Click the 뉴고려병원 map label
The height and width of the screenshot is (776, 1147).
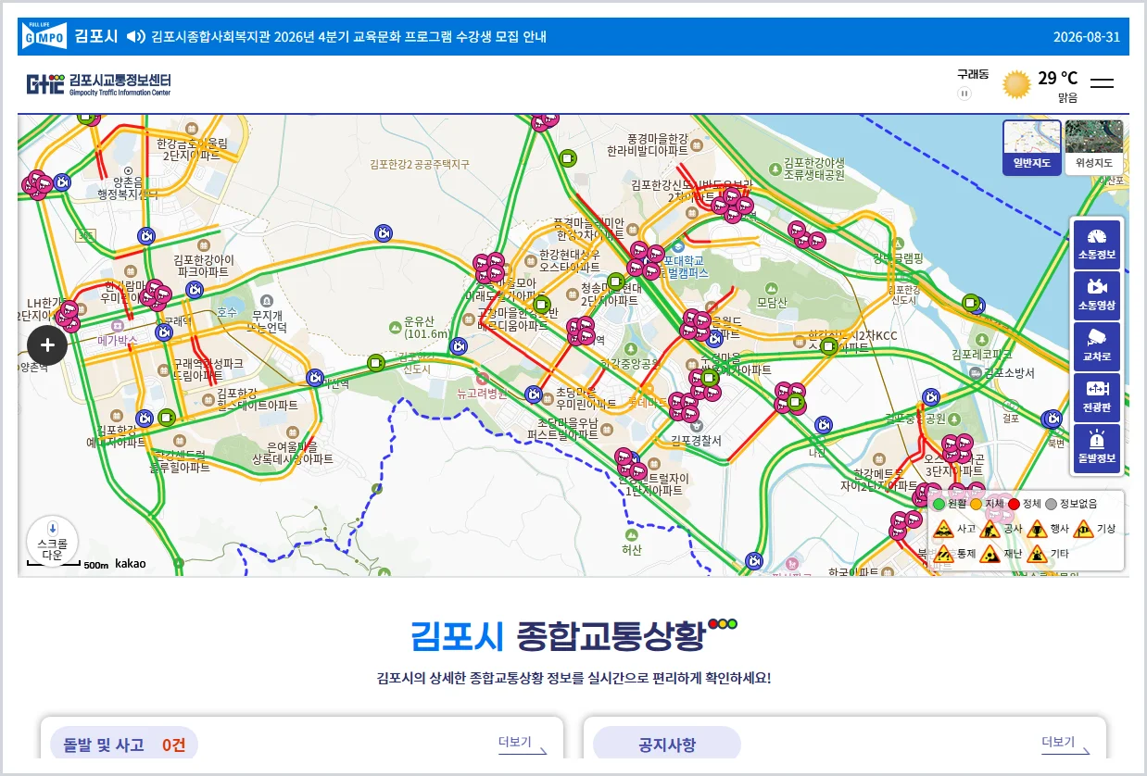click(482, 393)
